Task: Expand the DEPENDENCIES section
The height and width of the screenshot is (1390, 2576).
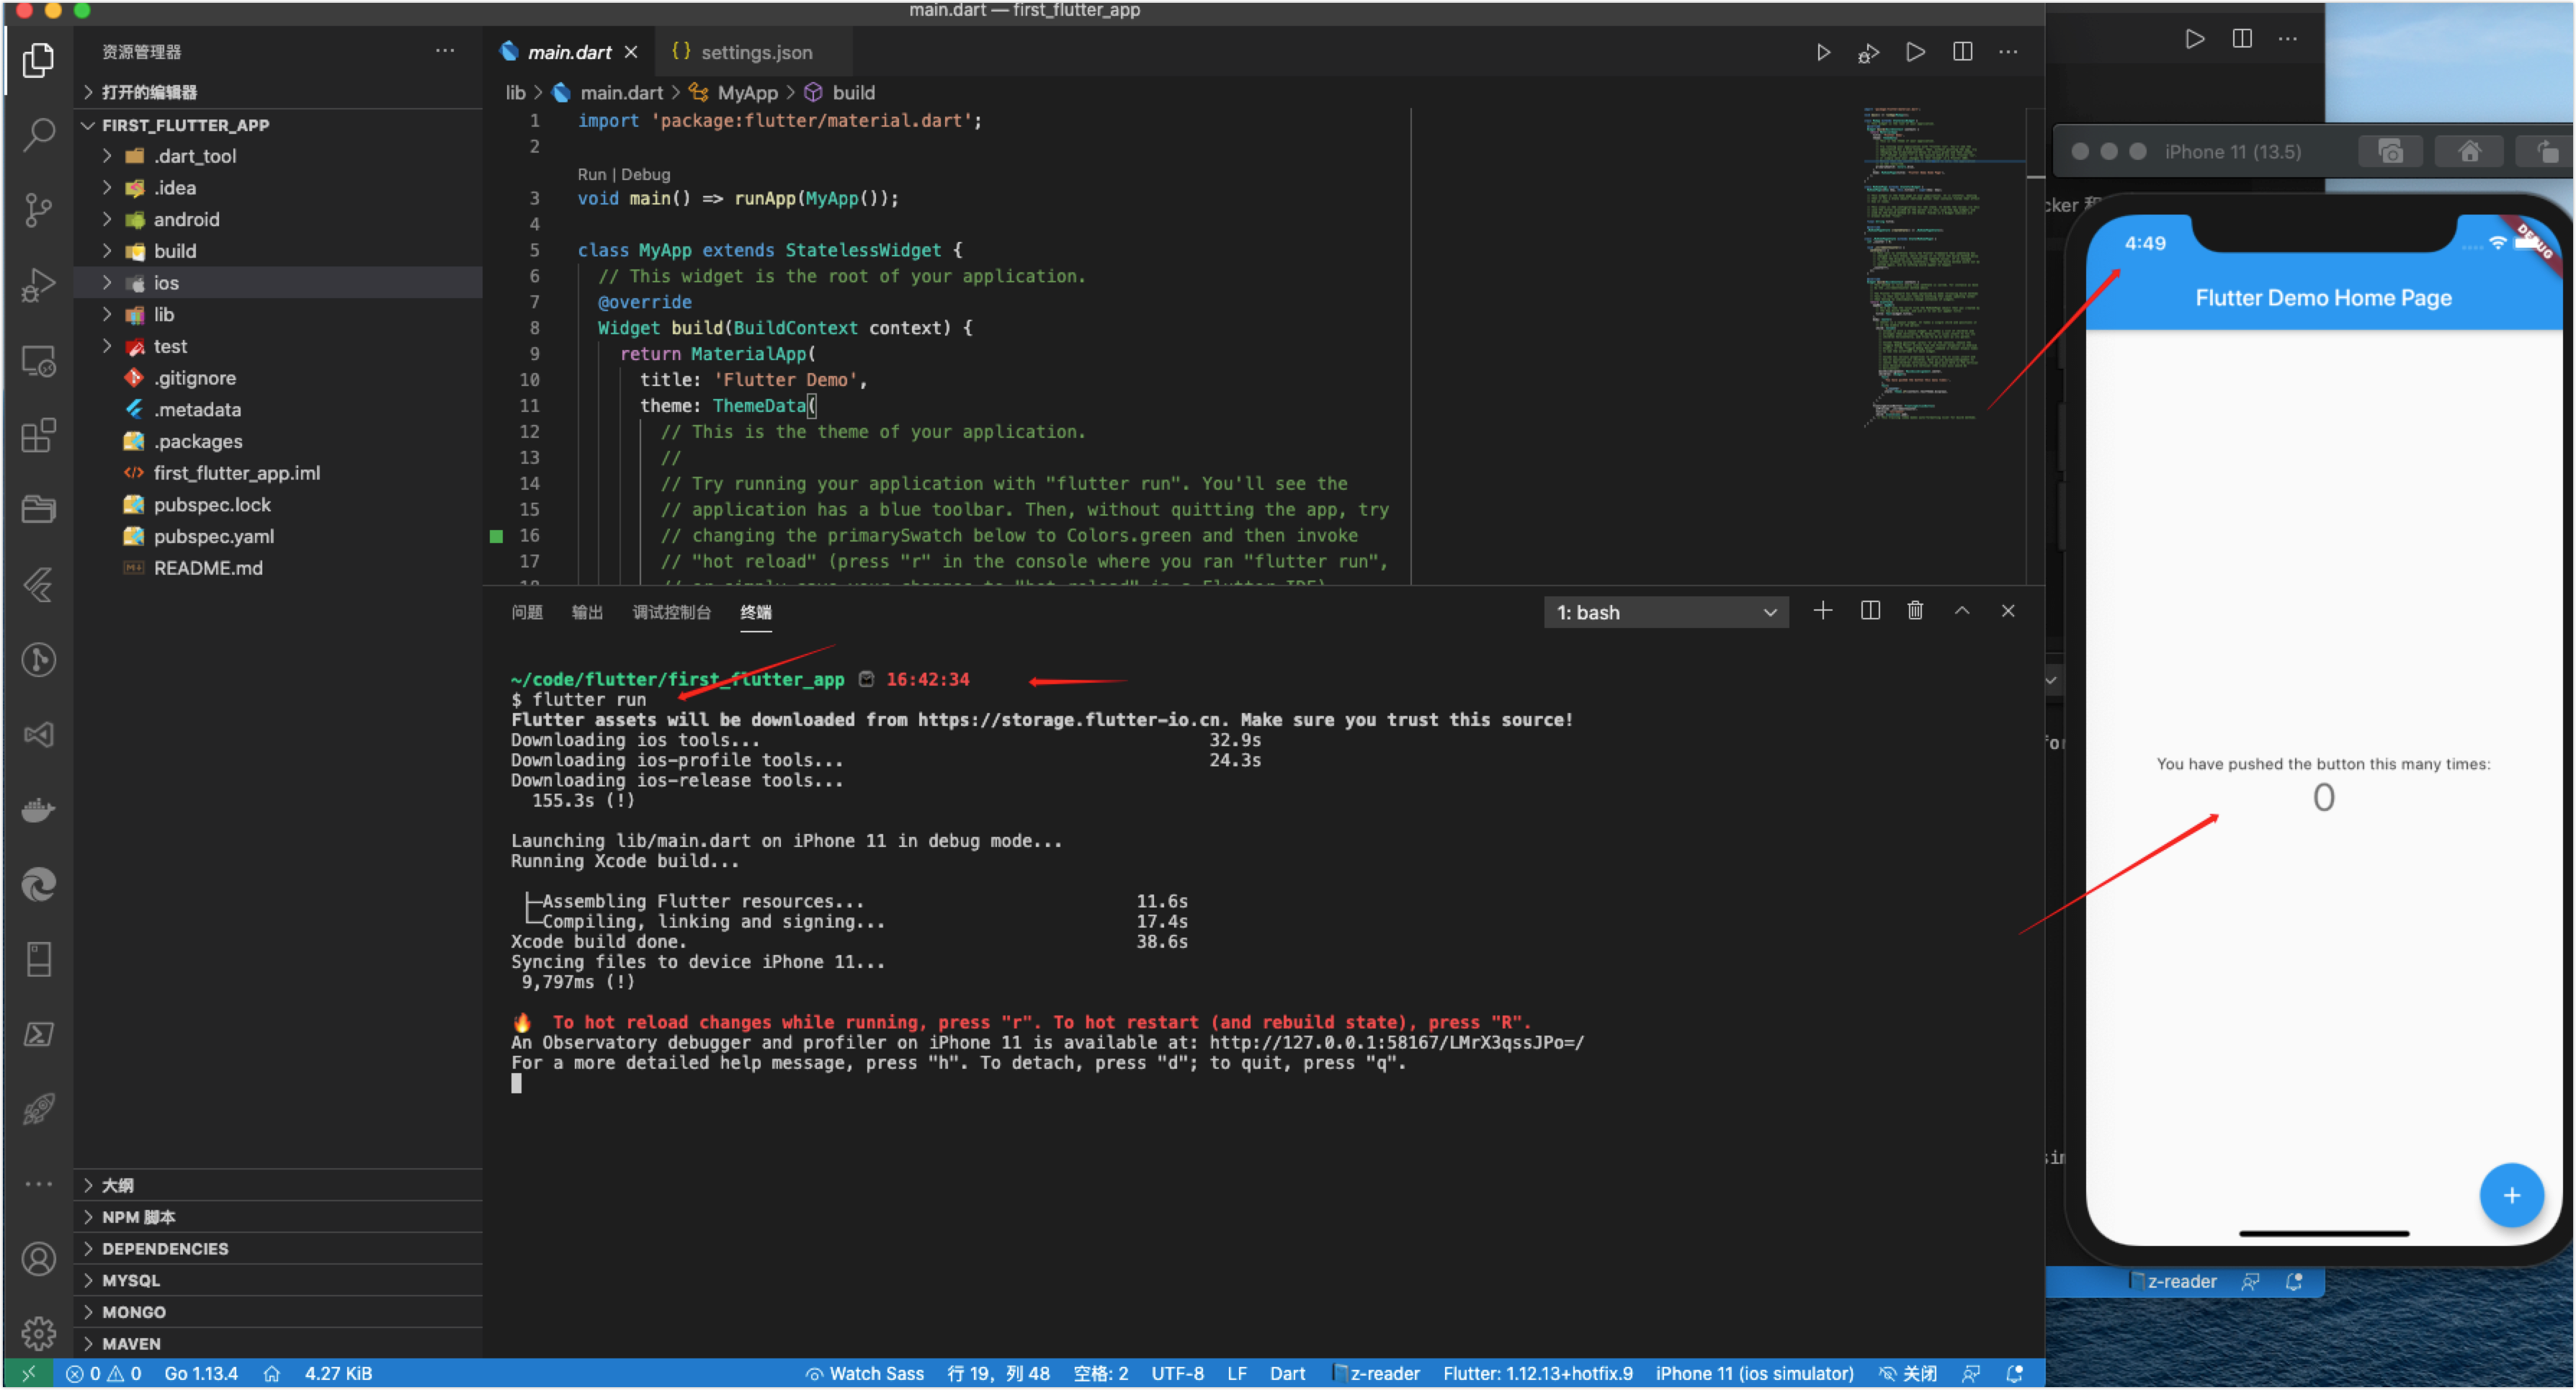Action: point(278,1249)
